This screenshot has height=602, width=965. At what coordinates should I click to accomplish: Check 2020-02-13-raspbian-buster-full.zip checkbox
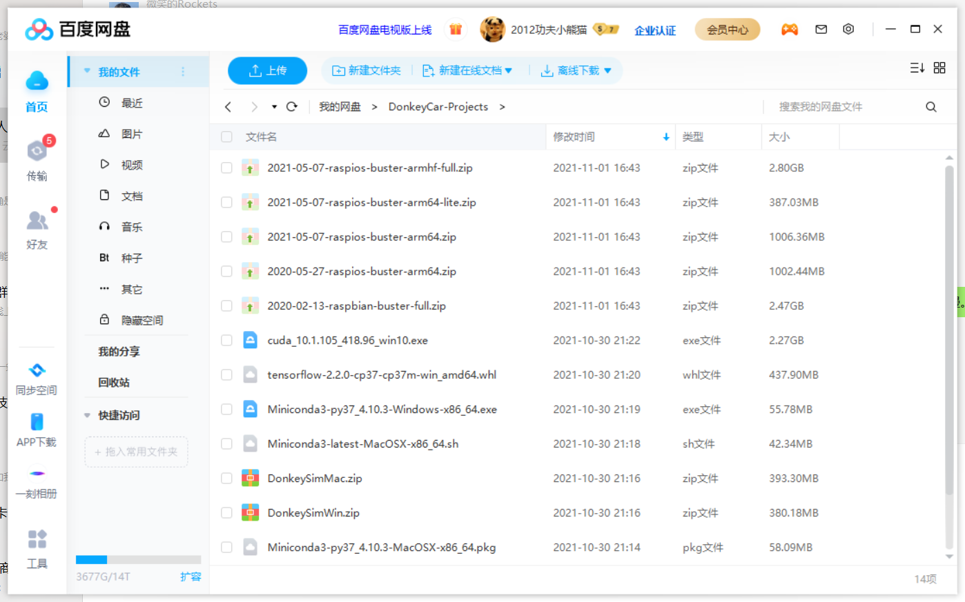pyautogui.click(x=226, y=305)
